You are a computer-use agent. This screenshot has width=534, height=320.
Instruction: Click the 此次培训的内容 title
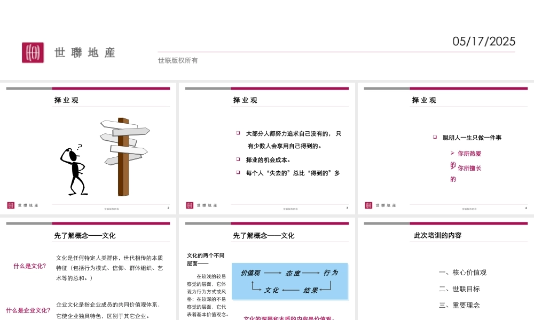[x=438, y=235]
